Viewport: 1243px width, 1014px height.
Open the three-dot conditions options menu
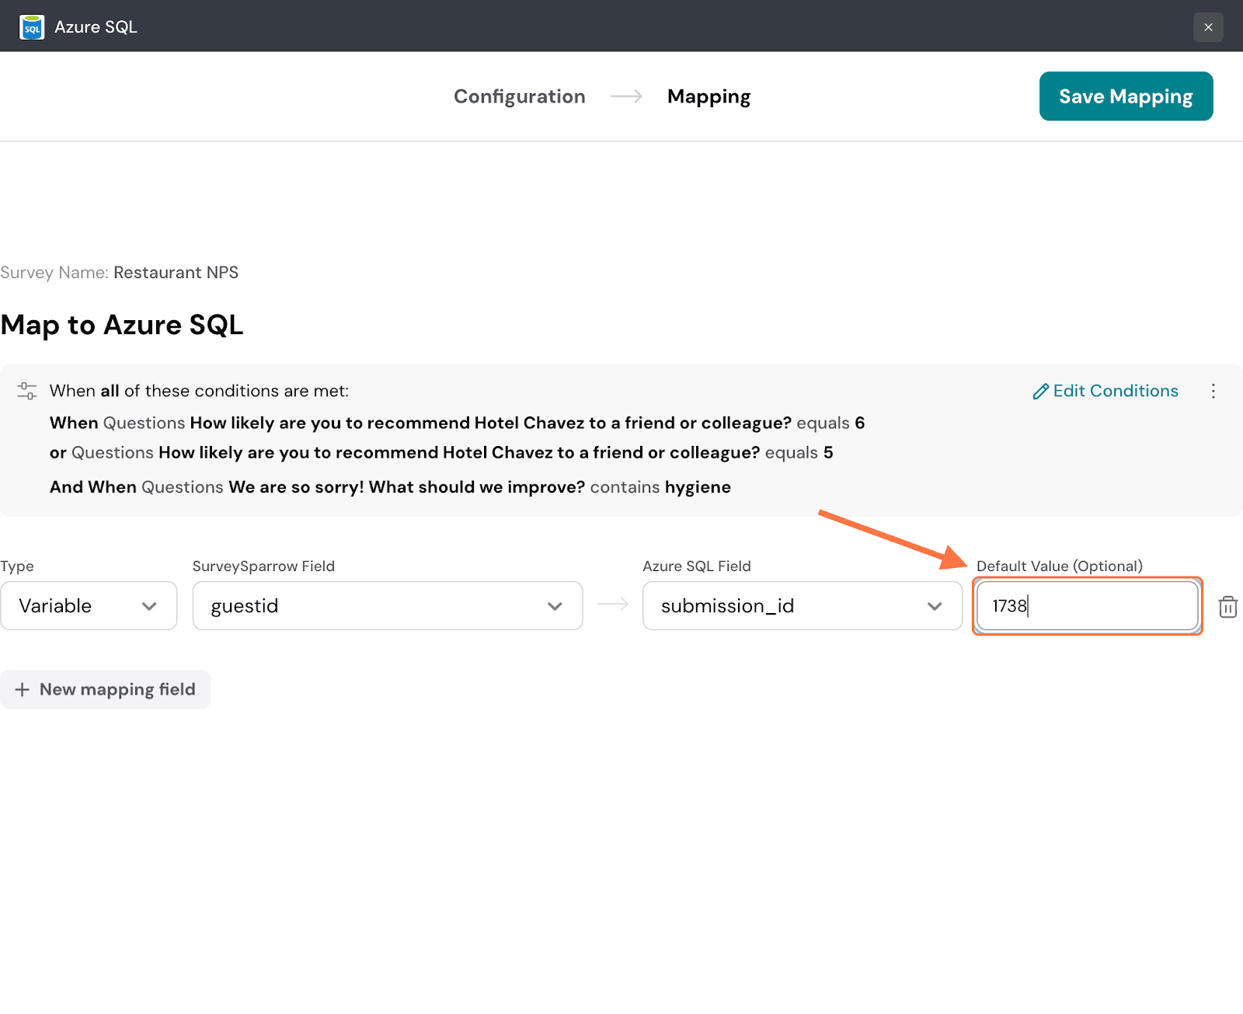(x=1213, y=391)
